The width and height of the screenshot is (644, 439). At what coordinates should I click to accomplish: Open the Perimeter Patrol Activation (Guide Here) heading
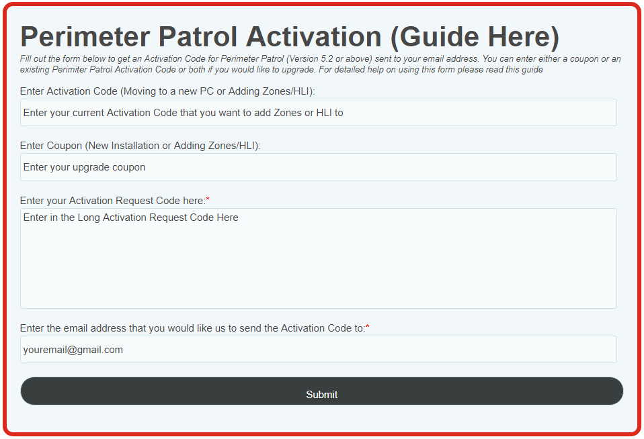(x=290, y=37)
